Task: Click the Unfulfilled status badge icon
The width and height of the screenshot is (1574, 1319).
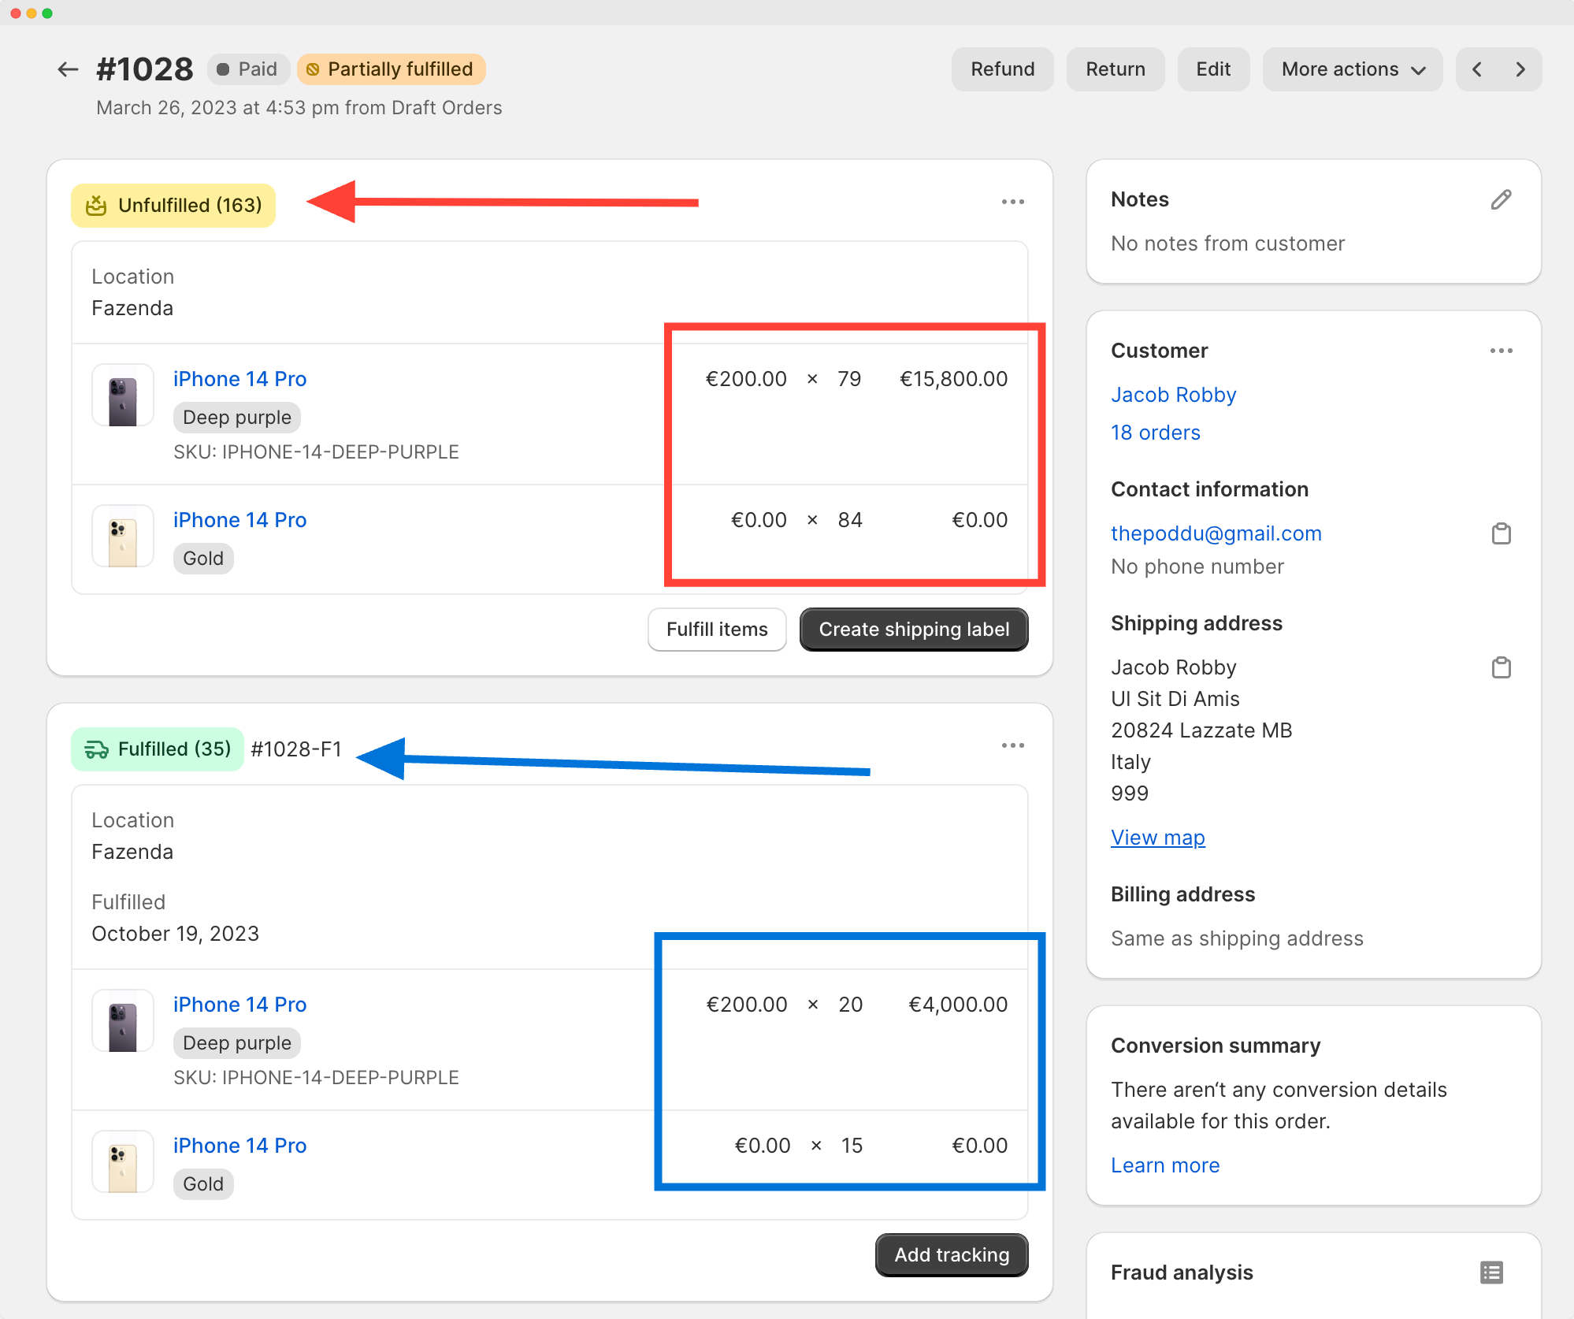Action: tap(96, 206)
